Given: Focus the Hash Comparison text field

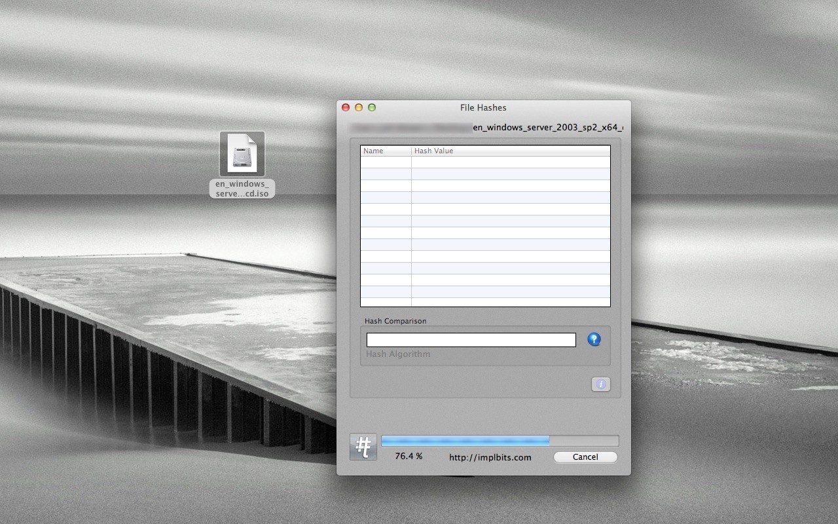Looking at the screenshot, I should [x=471, y=340].
